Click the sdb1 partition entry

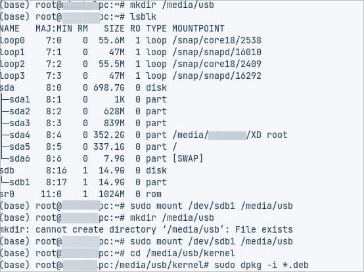coord(20,183)
